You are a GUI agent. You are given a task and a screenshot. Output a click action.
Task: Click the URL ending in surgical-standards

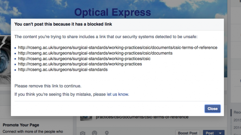(x=63, y=70)
